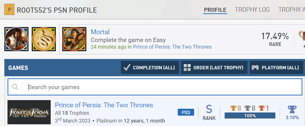Click the bronze trophy count icon
The image size is (305, 126).
(261, 108)
